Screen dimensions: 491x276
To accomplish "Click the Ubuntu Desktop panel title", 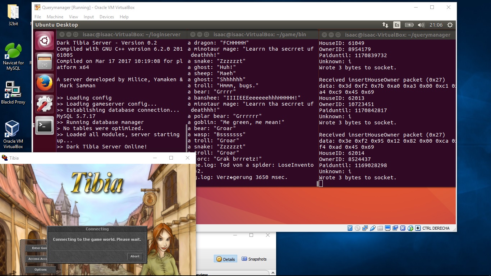I will (x=56, y=25).
